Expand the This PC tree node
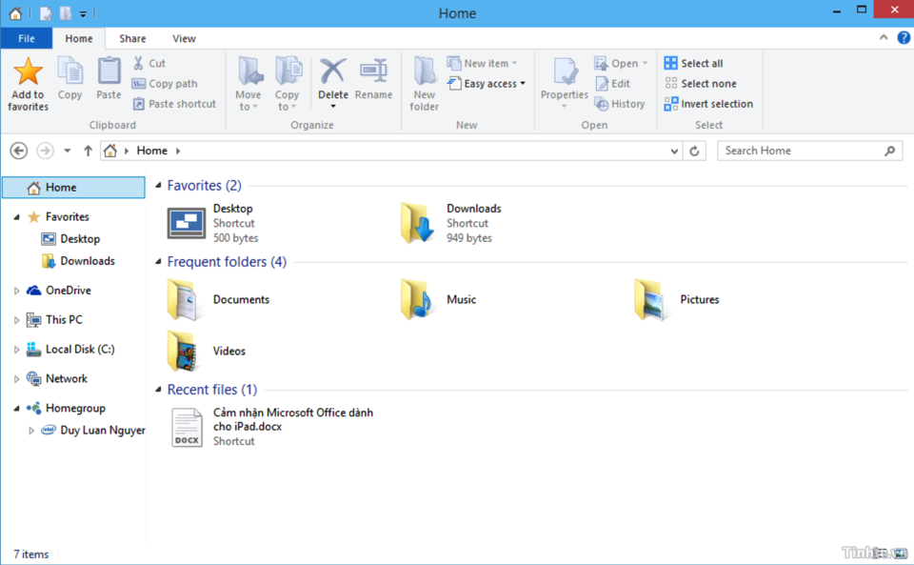The width and height of the screenshot is (914, 565). click(x=17, y=319)
